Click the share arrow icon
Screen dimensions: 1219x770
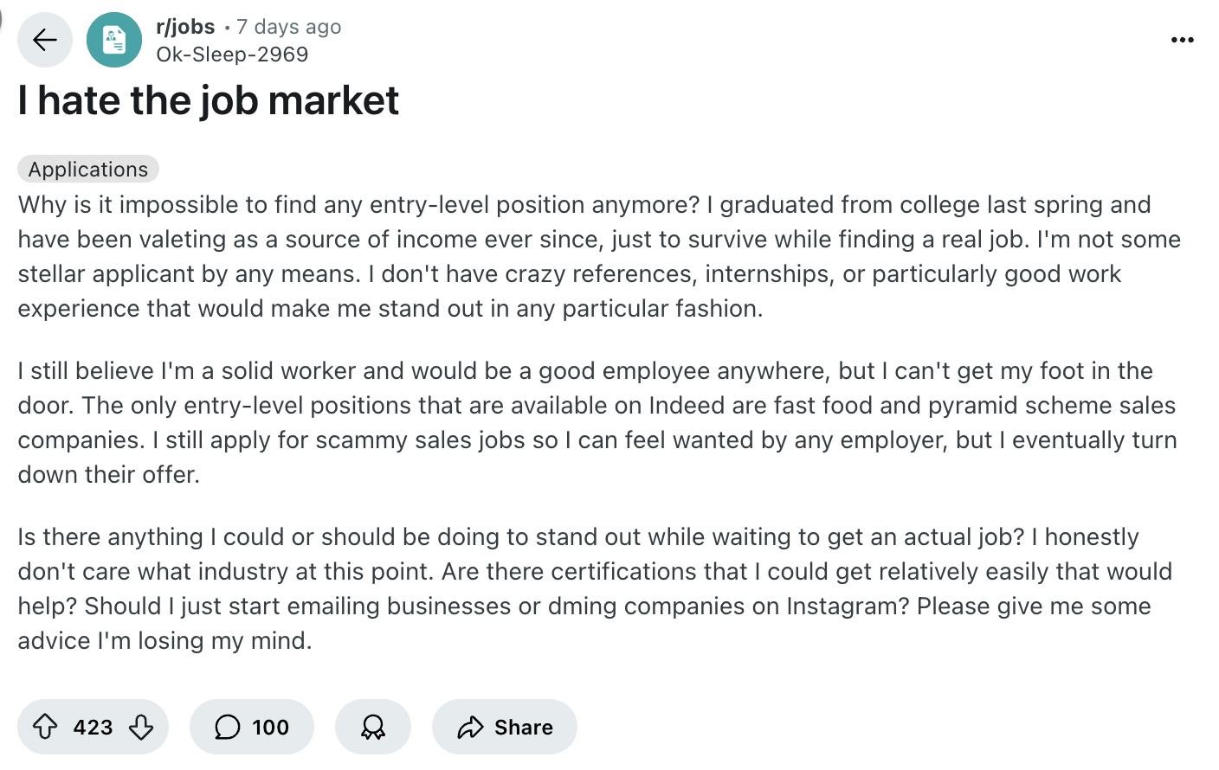tap(470, 727)
